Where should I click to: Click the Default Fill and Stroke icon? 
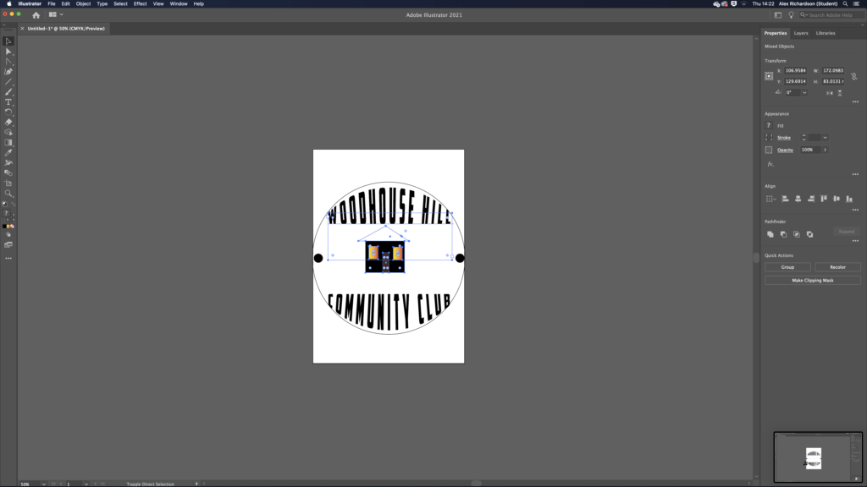coord(5,204)
